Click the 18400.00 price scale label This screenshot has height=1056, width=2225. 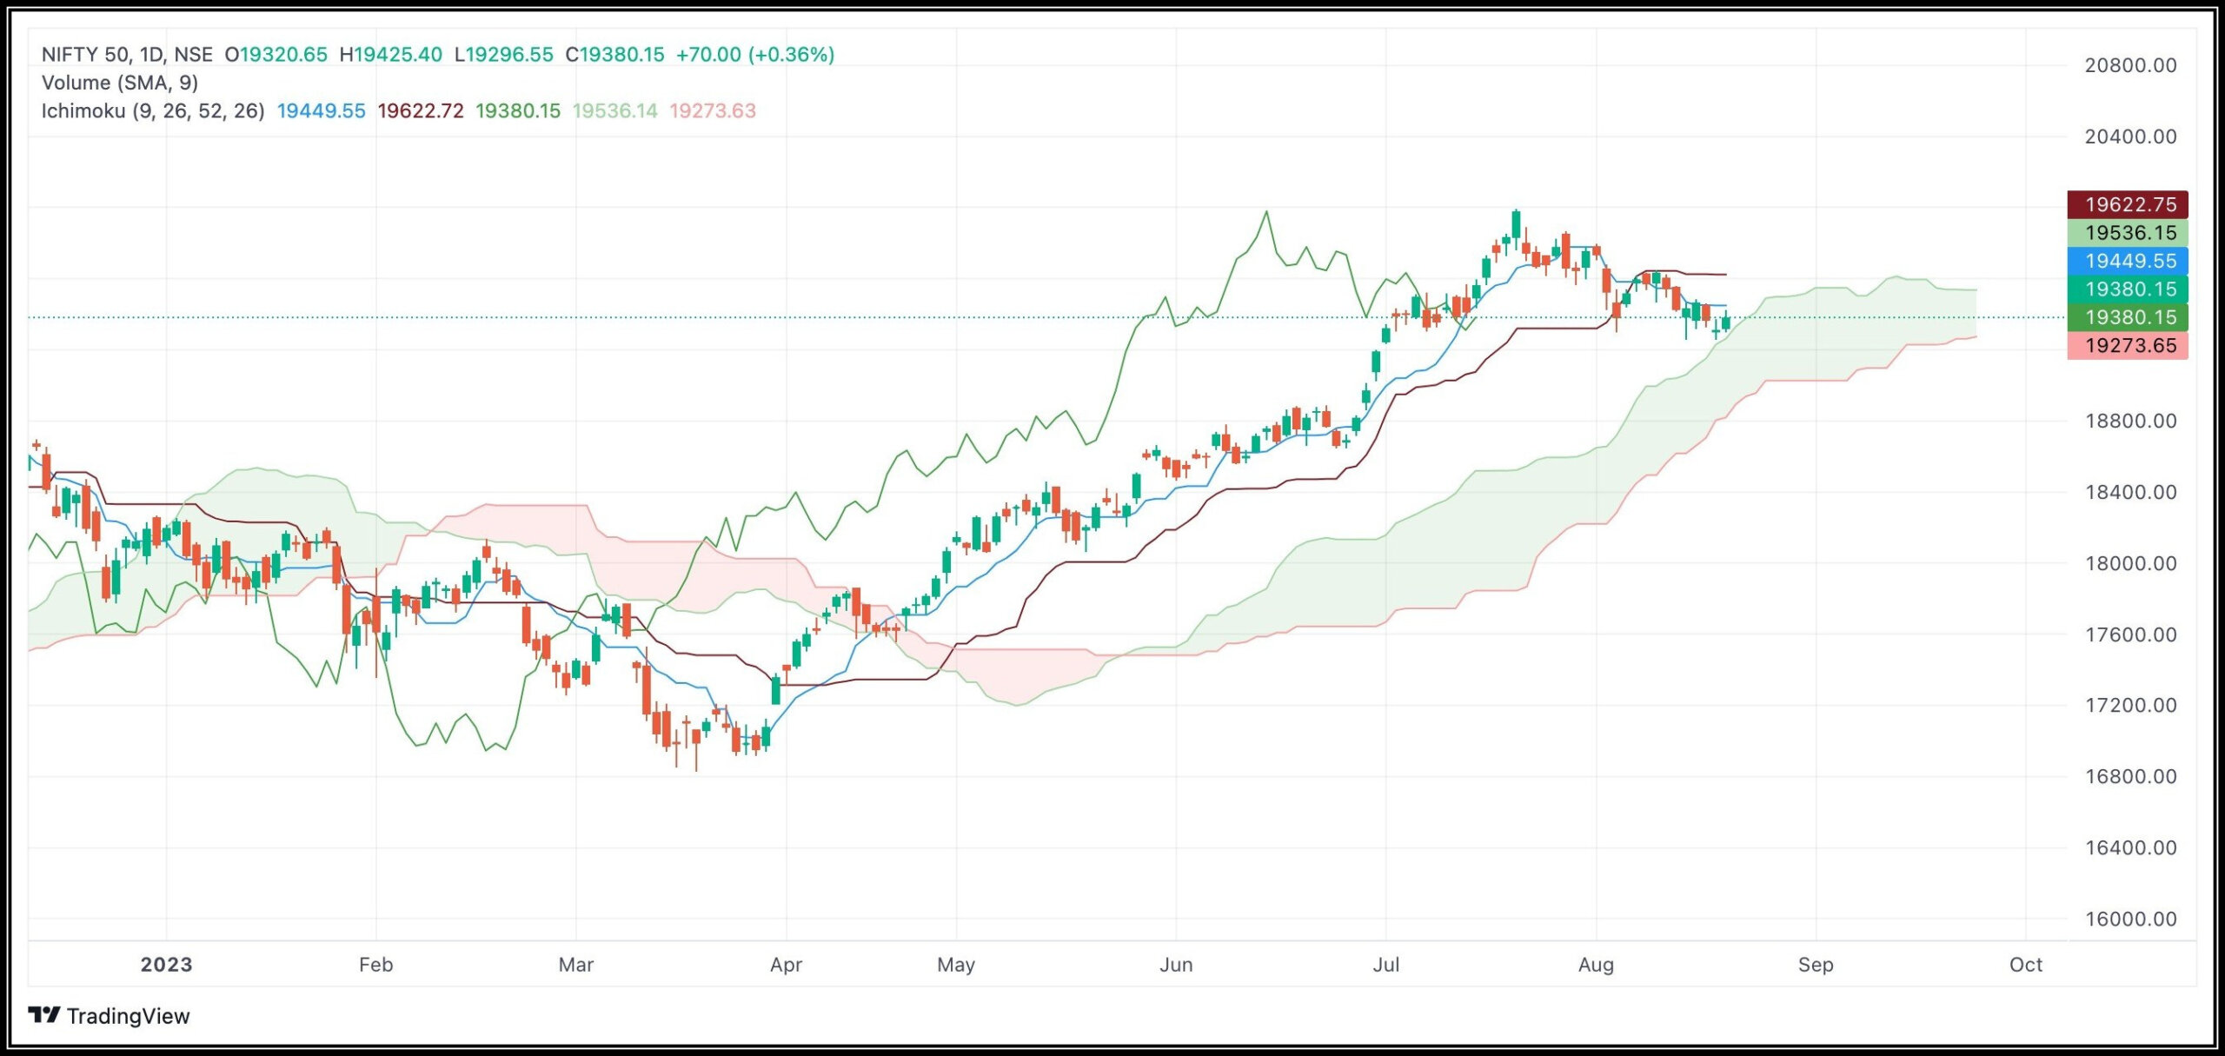pyautogui.click(x=2131, y=492)
